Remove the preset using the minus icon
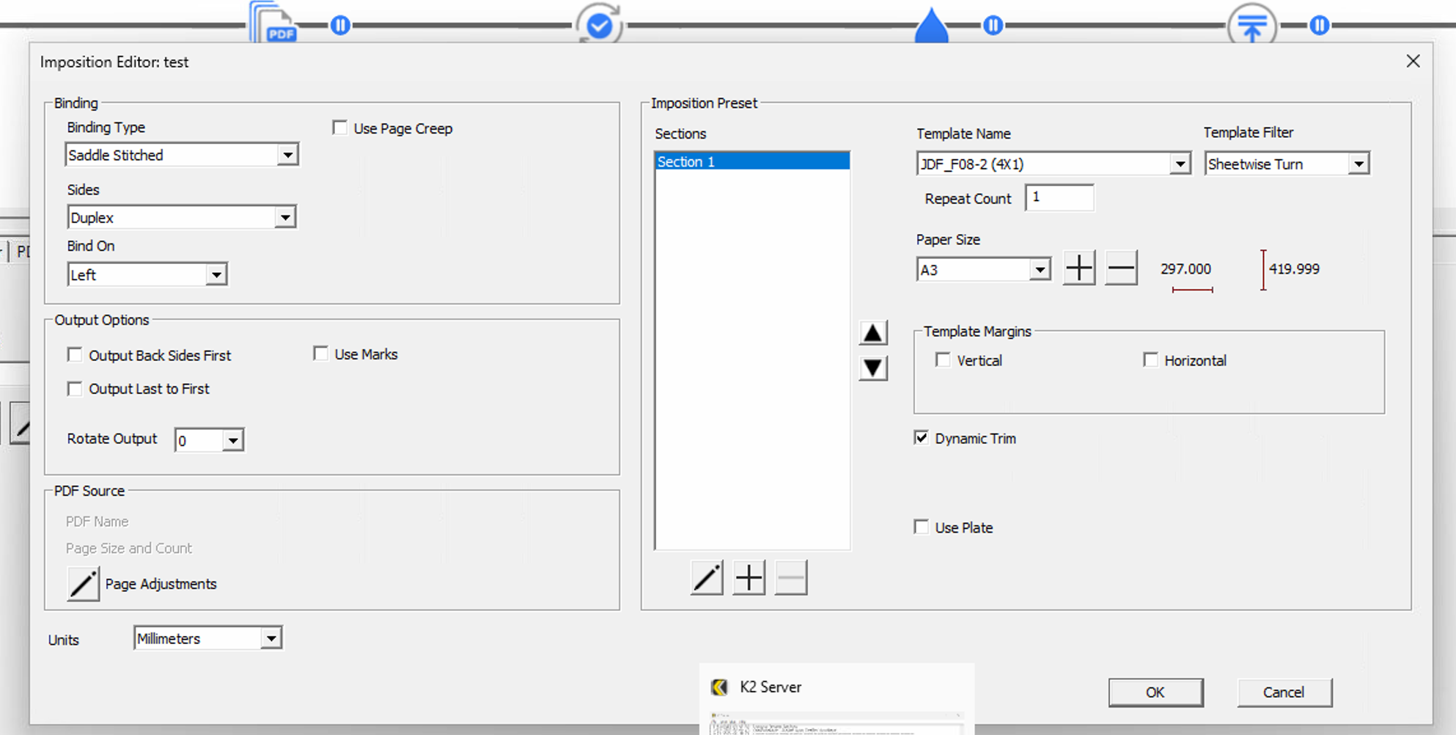Image resolution: width=1456 pixels, height=735 pixels. click(x=791, y=578)
